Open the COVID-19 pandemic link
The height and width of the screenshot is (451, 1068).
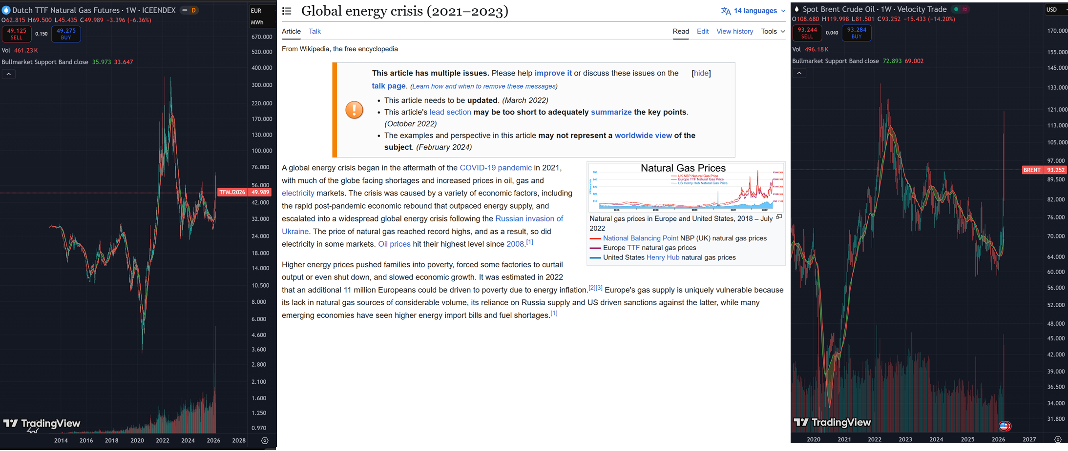(x=496, y=168)
